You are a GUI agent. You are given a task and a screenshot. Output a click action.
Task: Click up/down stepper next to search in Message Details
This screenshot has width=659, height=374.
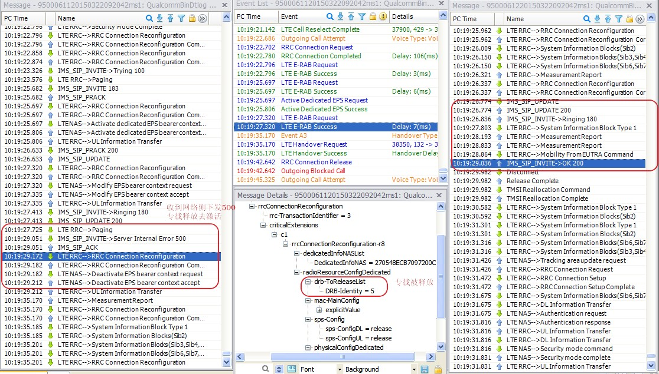click(x=279, y=369)
